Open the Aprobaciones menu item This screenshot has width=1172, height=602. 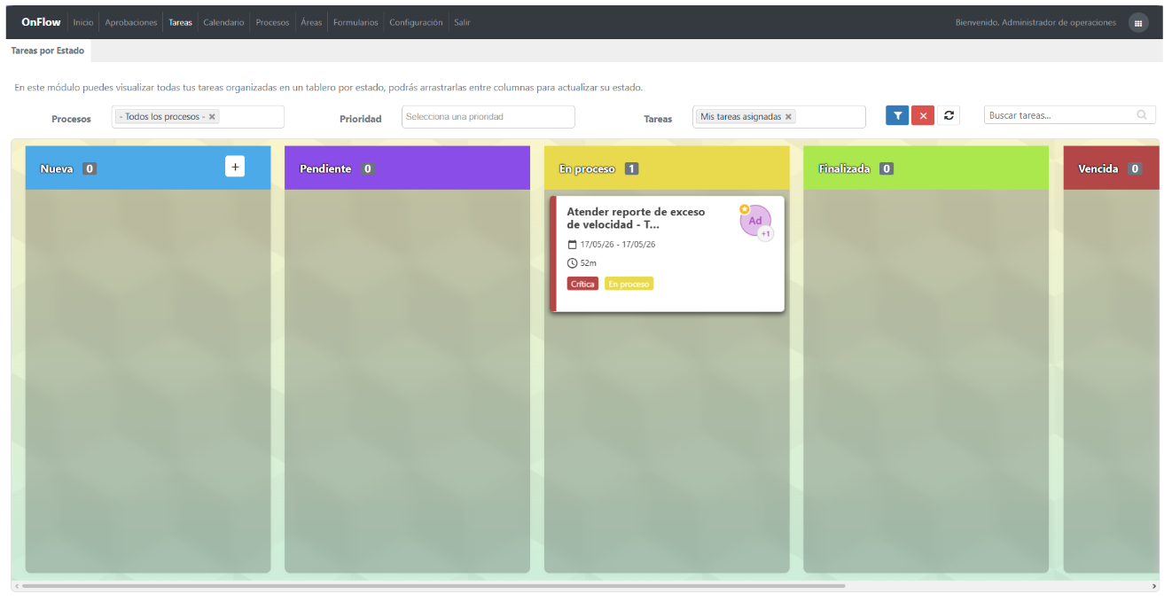pos(131,23)
